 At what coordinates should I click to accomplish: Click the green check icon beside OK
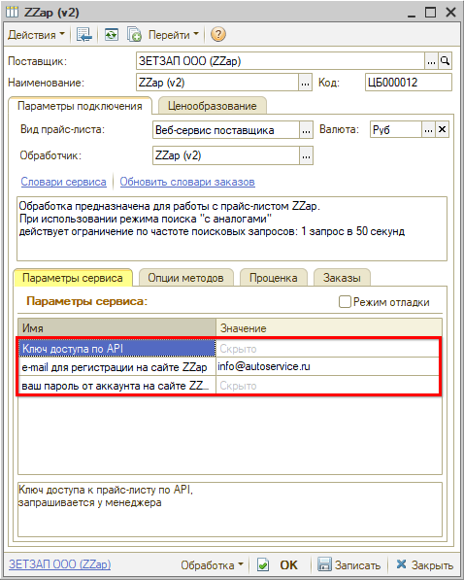pos(263,564)
